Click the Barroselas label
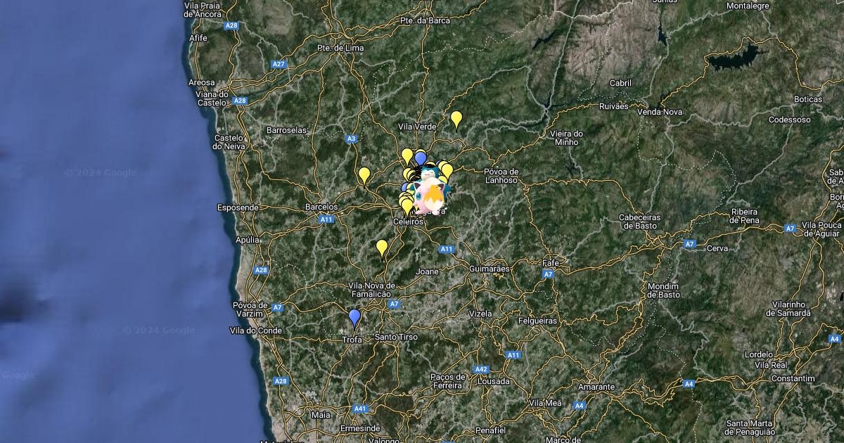Screen dimensions: 844x443 287,130
